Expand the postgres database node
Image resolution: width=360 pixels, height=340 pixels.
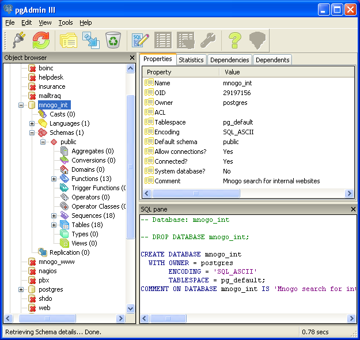coord(21,289)
